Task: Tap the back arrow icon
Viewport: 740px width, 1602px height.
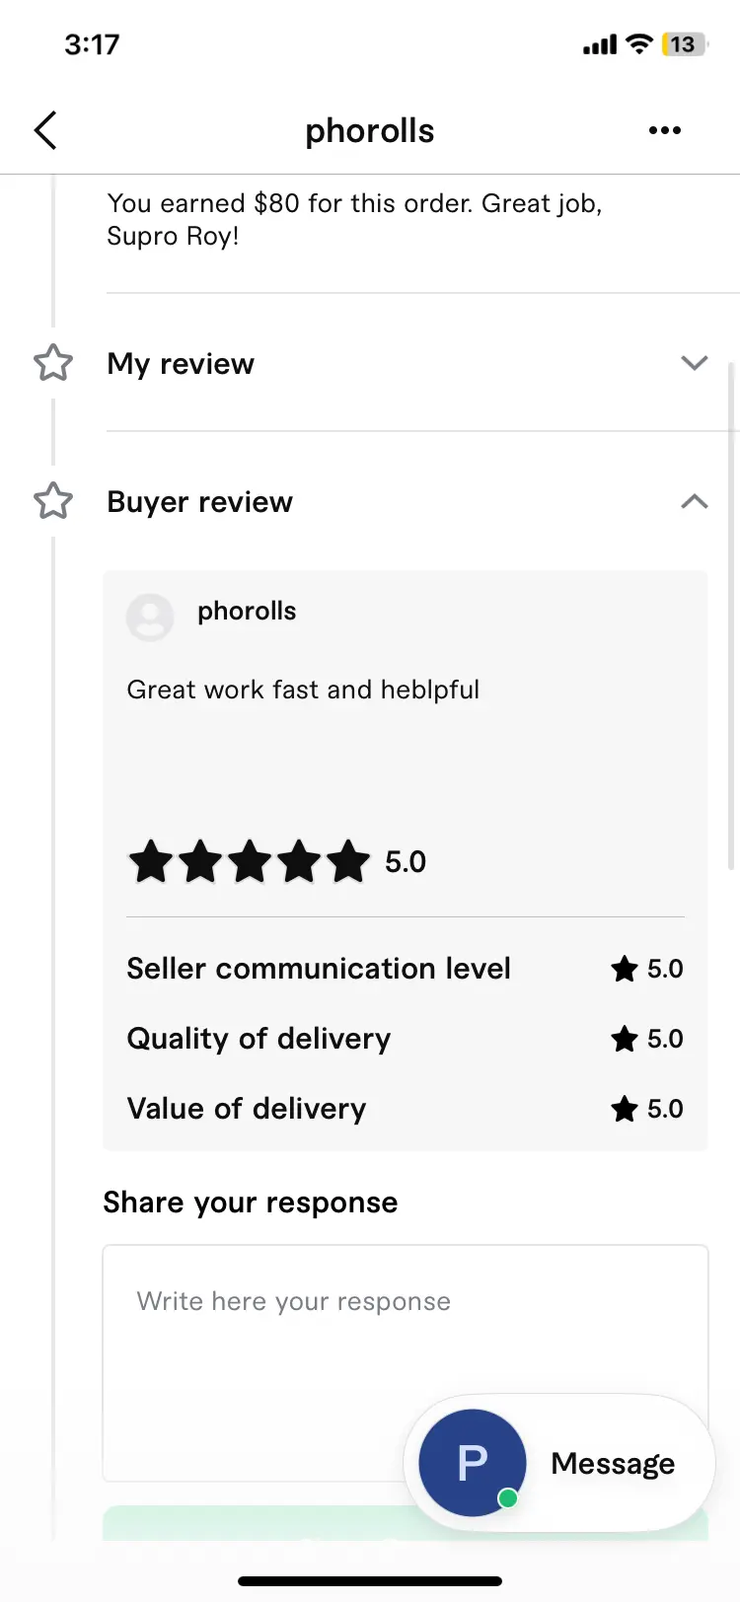Action: click(45, 130)
